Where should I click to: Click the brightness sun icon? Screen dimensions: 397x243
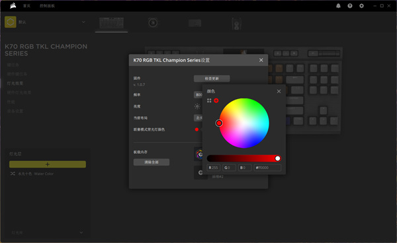pos(197,106)
